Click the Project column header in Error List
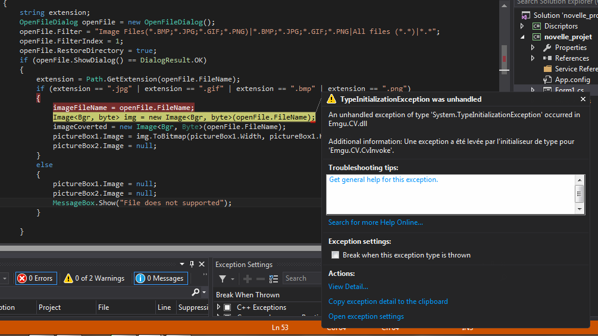The image size is (598, 336). coord(50,307)
